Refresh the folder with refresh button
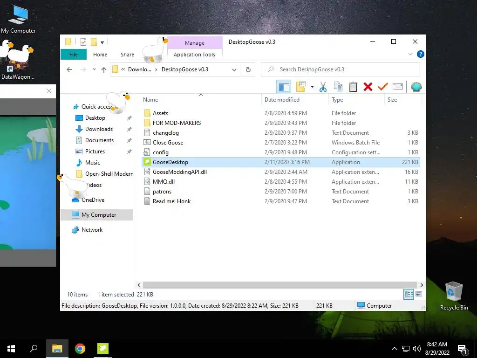This screenshot has width=477, height=358. coord(248,70)
